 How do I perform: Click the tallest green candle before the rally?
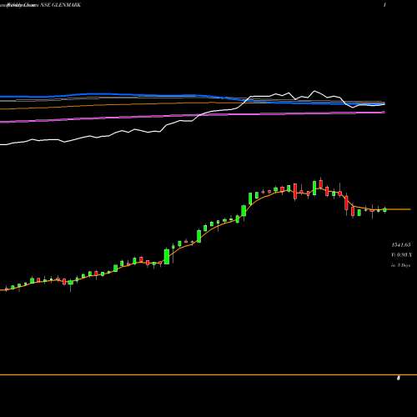pos(167,256)
